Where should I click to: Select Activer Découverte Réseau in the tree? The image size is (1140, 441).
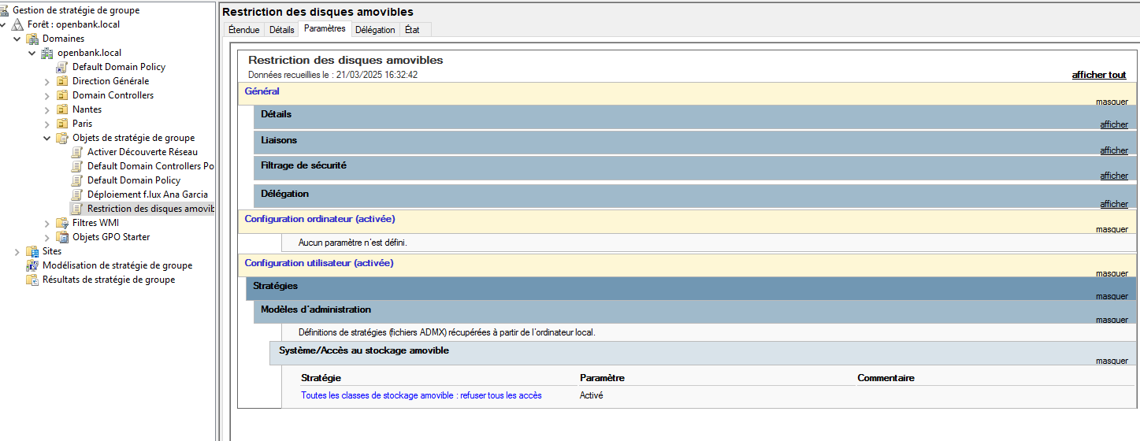(x=143, y=152)
